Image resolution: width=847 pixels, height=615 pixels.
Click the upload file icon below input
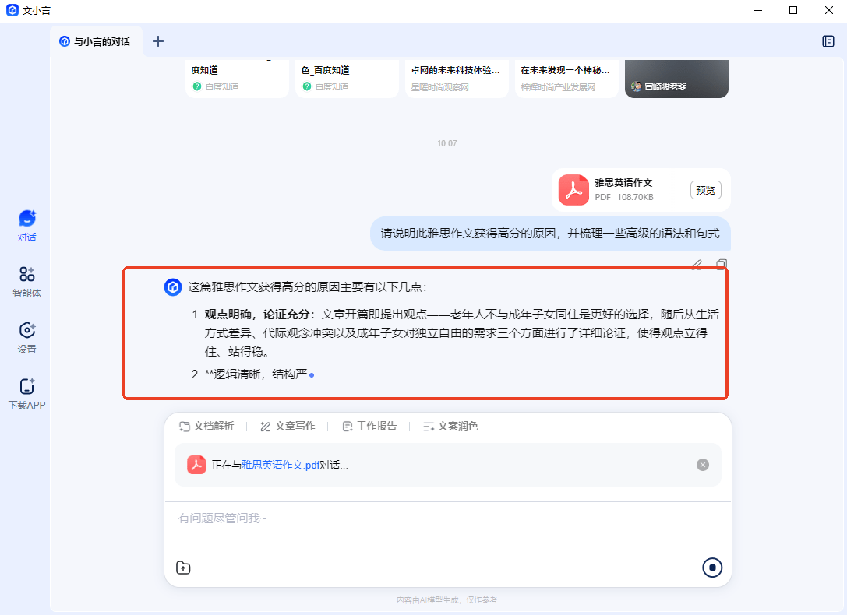coord(184,568)
